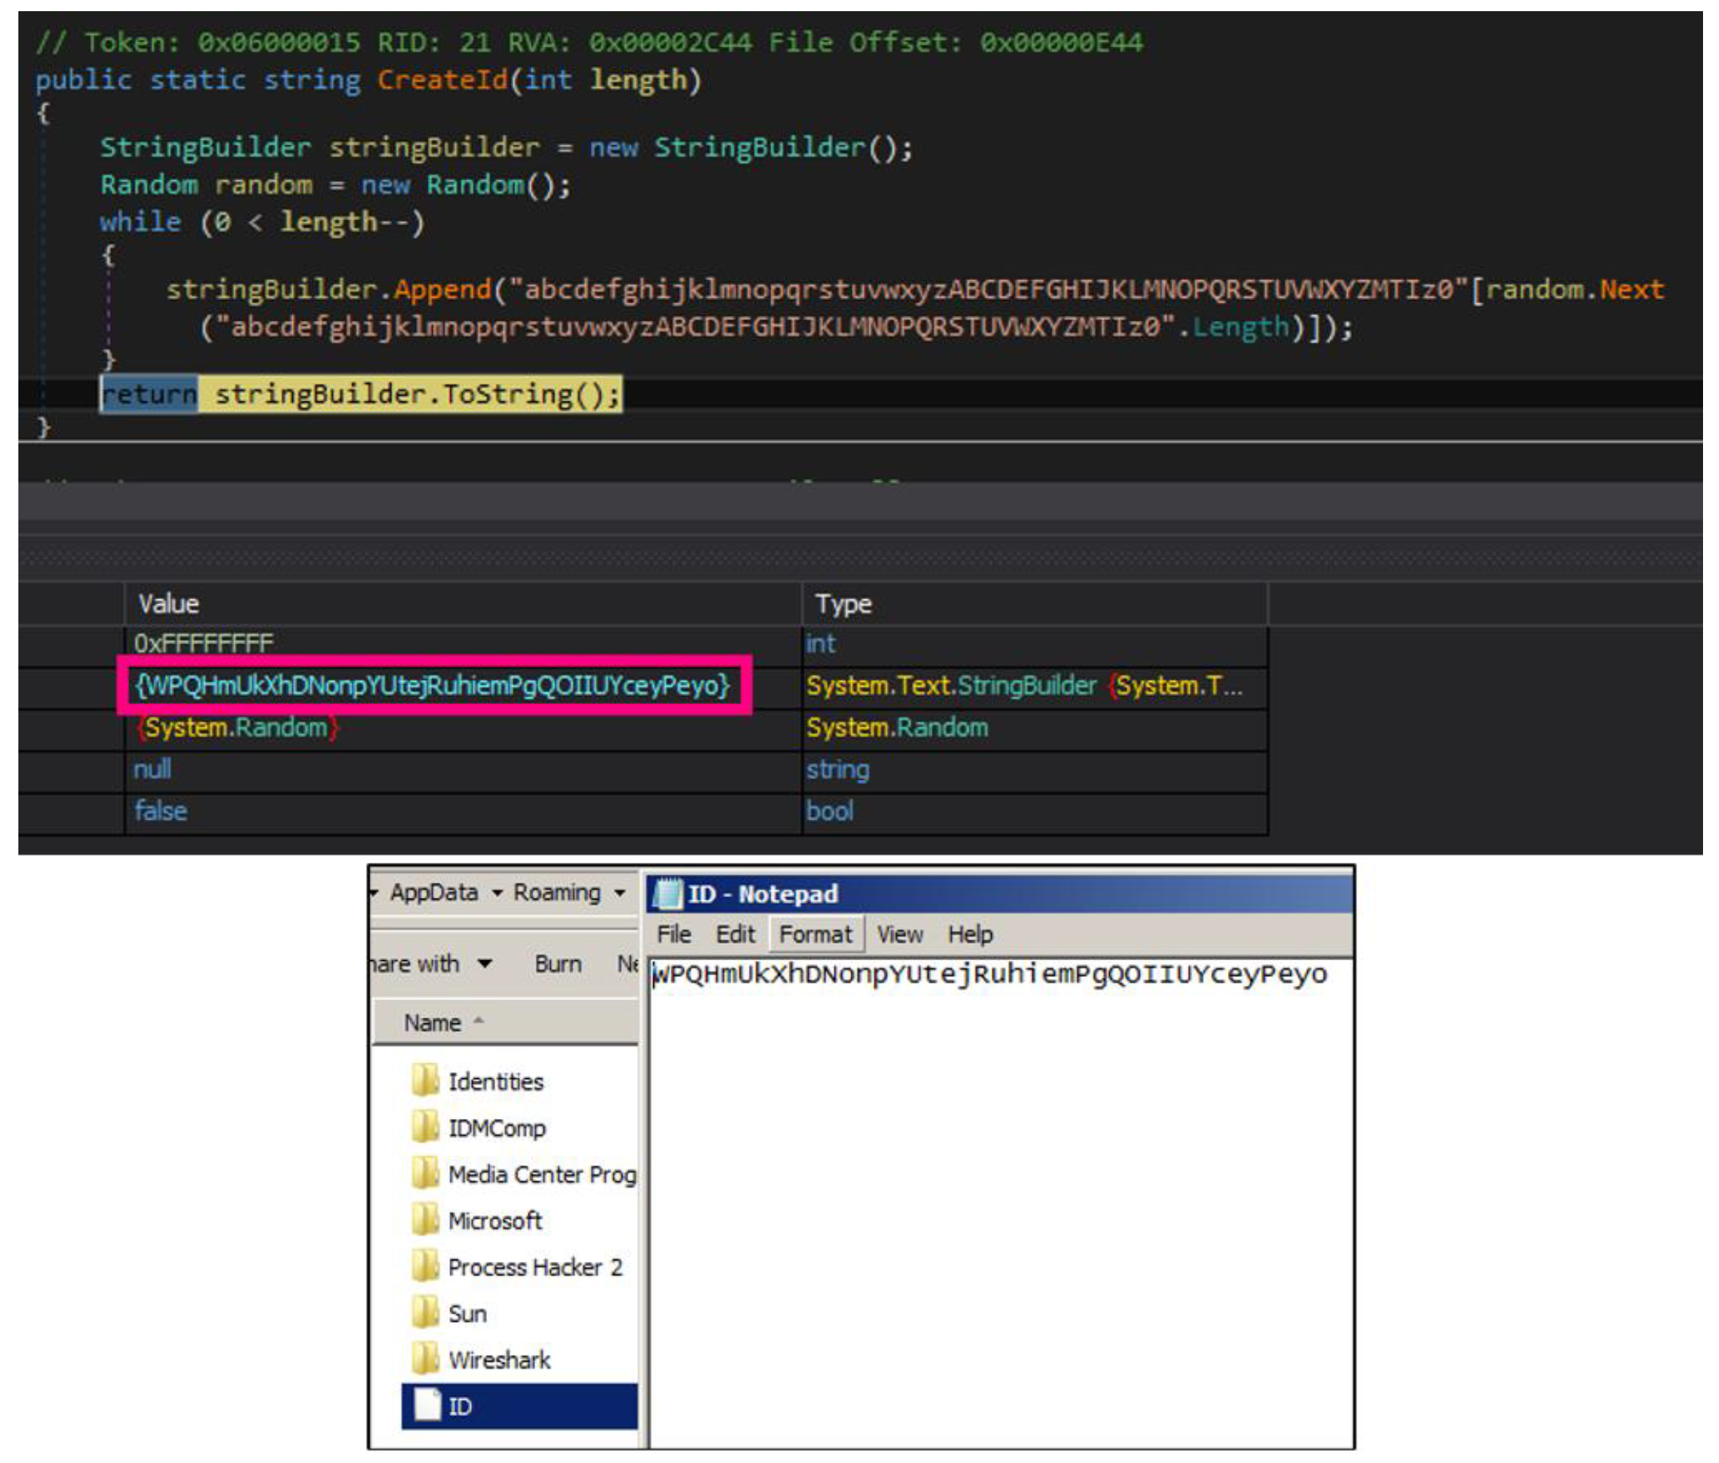Select the ID file icon

426,1406
